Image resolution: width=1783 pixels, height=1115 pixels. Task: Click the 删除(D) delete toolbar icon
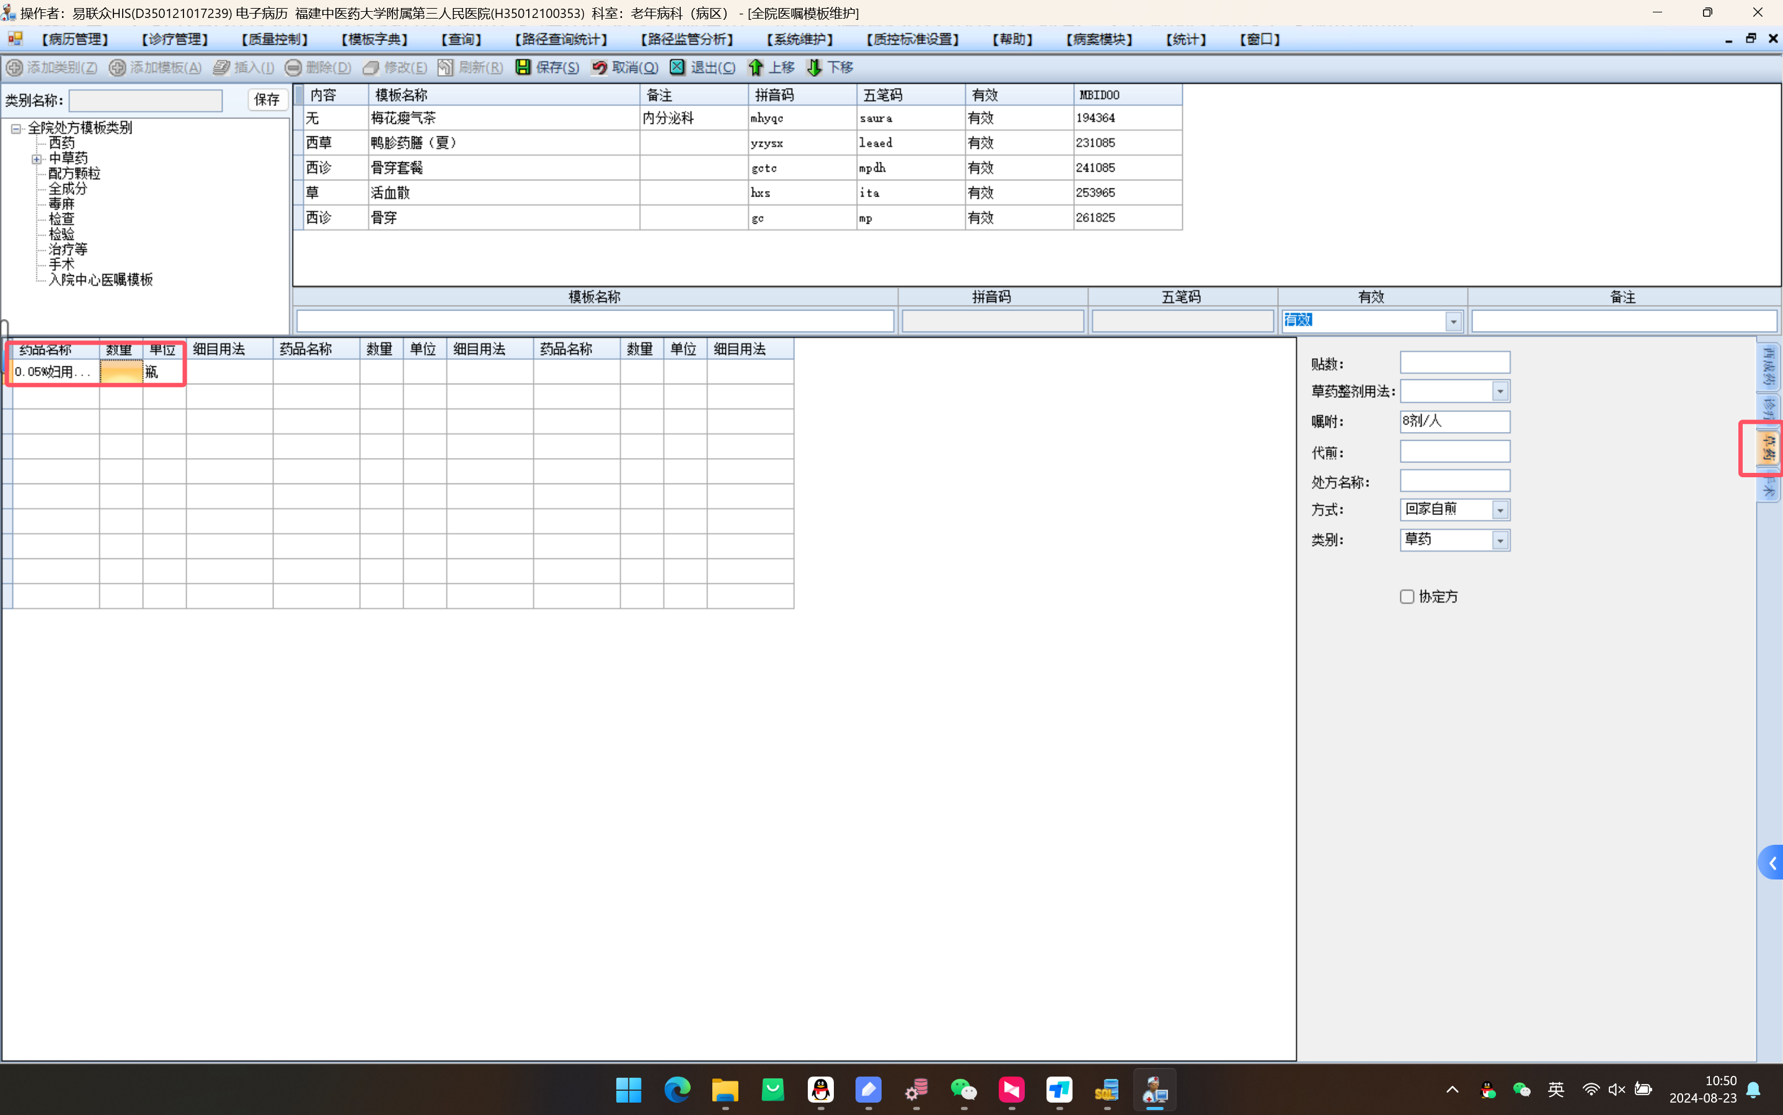click(x=293, y=67)
